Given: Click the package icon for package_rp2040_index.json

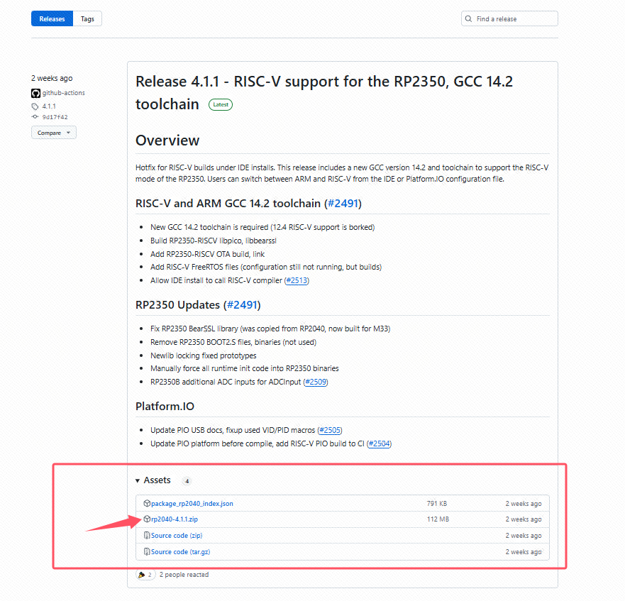Looking at the screenshot, I should 147,504.
